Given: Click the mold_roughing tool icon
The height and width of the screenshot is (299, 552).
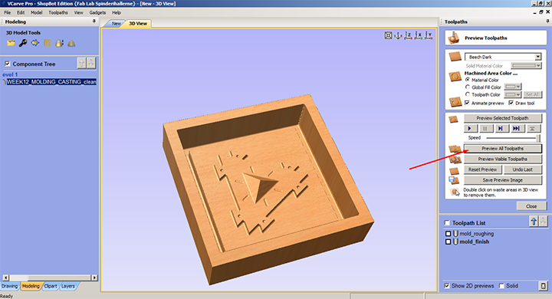Looking at the screenshot, I should coord(455,234).
